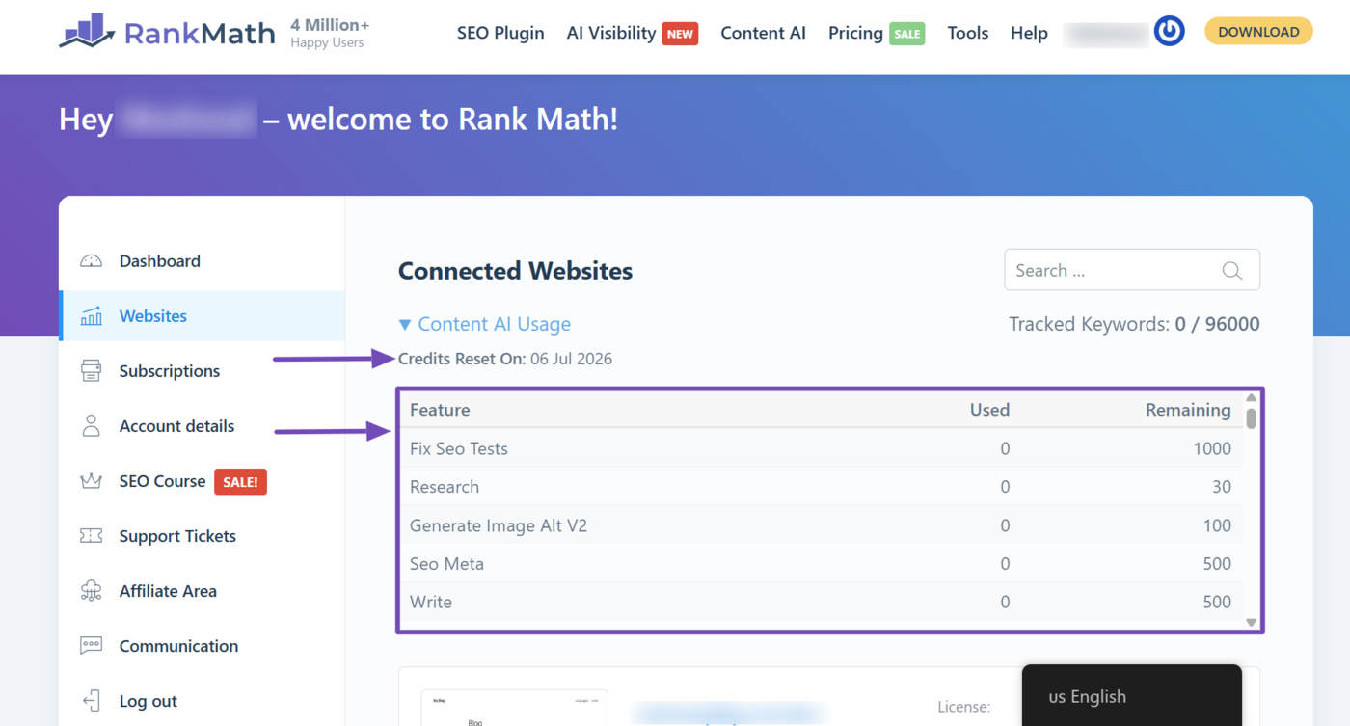Open the SEO Plugin menu
The width and height of the screenshot is (1350, 726).
click(500, 33)
